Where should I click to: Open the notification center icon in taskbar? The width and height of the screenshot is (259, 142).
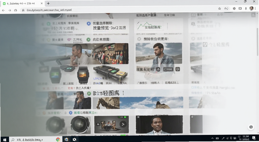pos(254,138)
